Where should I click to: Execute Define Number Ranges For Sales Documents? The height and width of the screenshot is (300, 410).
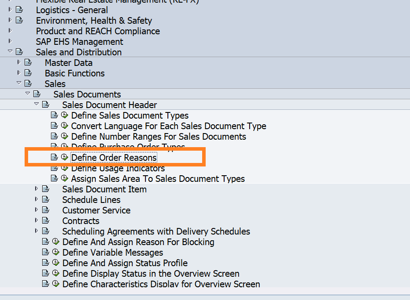pyautogui.click(x=64, y=136)
